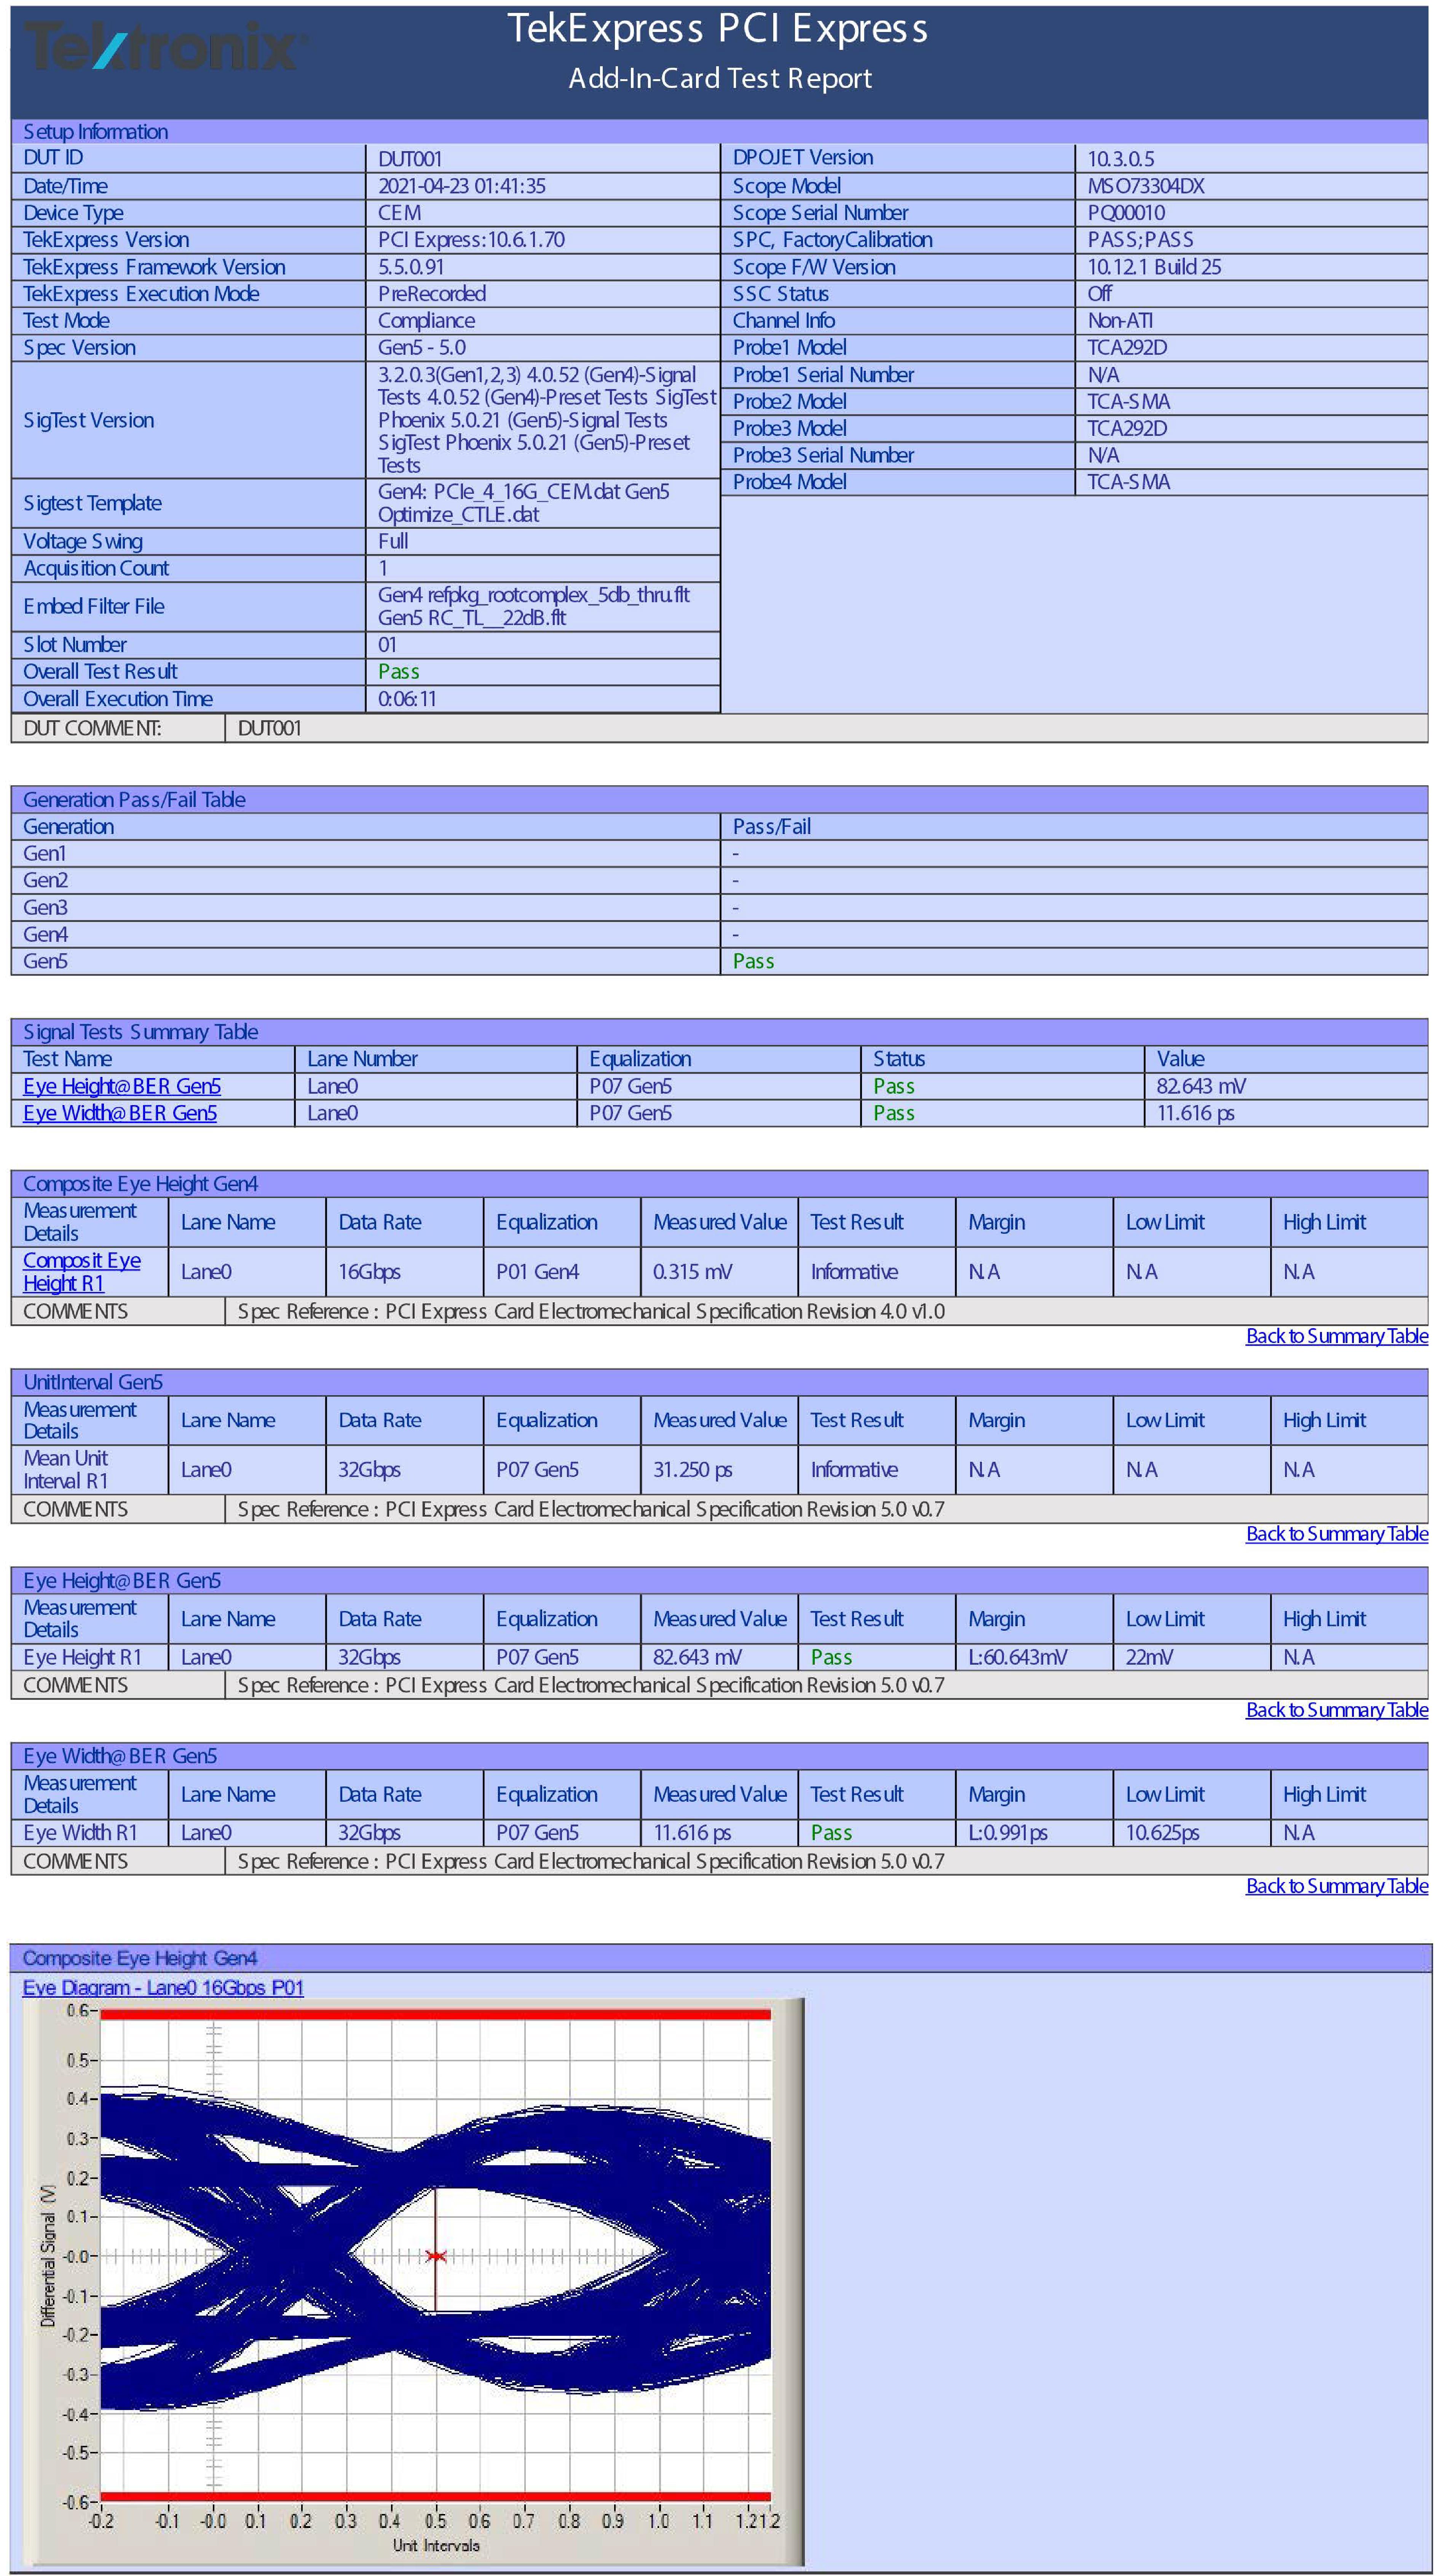This screenshot has width=1435, height=2576.
Task: Select the summary value 82.643 mV
Action: point(1201,1086)
